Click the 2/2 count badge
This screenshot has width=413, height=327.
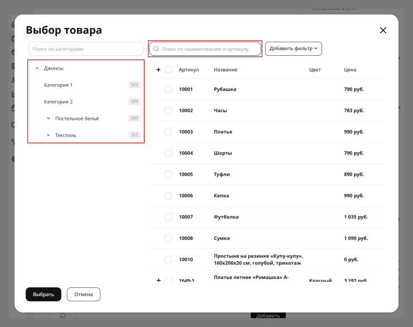[135, 135]
